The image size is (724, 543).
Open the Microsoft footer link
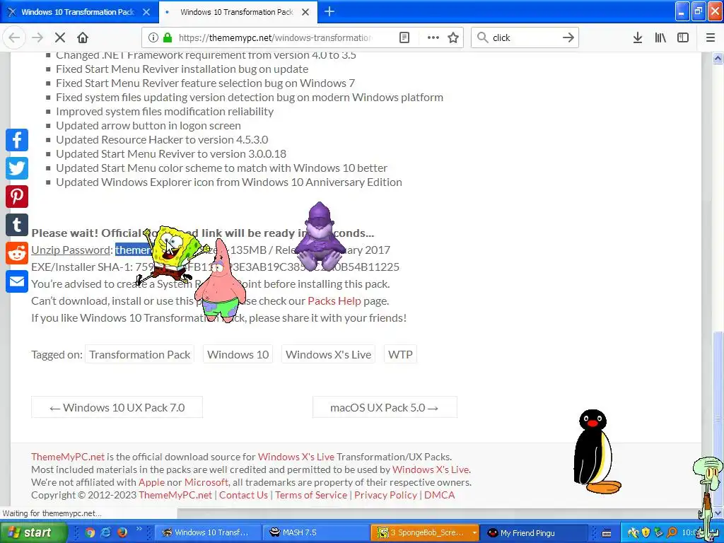click(206, 482)
